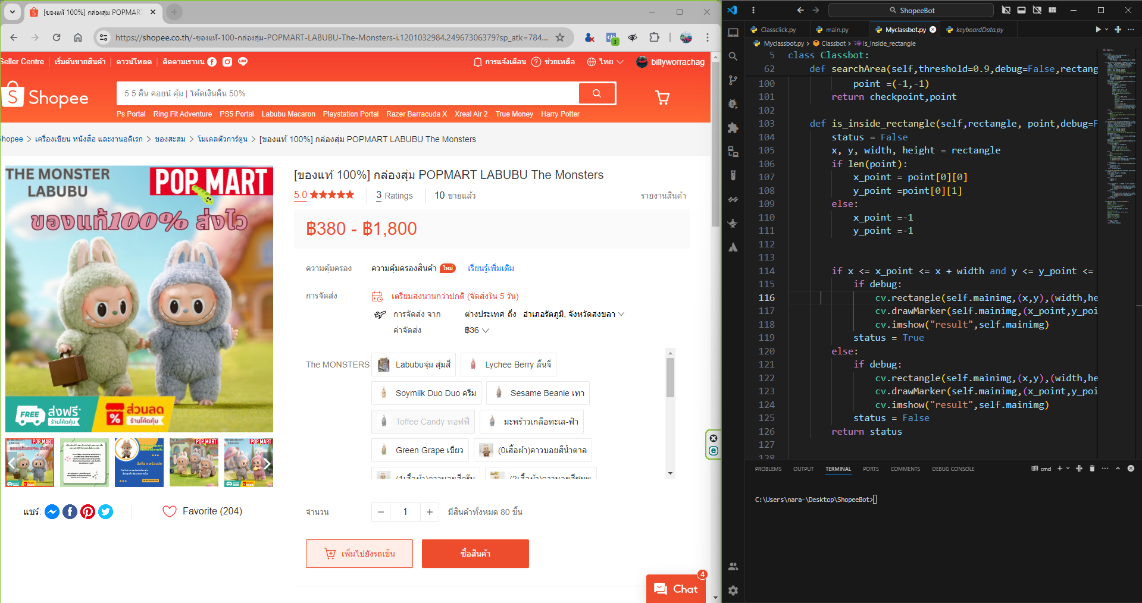Share product on Twitter icon
Screen dimensions: 1142x603
pyautogui.click(x=106, y=511)
